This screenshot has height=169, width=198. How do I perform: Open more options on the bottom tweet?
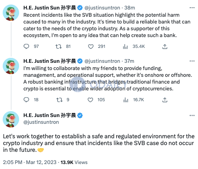192,116
